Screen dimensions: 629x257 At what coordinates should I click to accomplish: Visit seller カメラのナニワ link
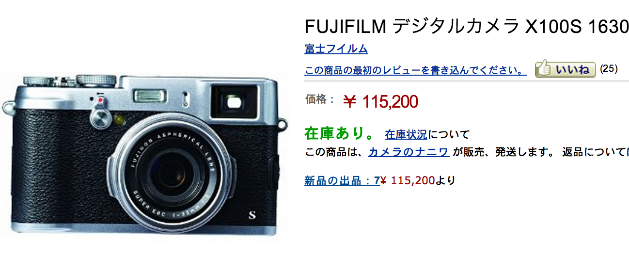[409, 152]
